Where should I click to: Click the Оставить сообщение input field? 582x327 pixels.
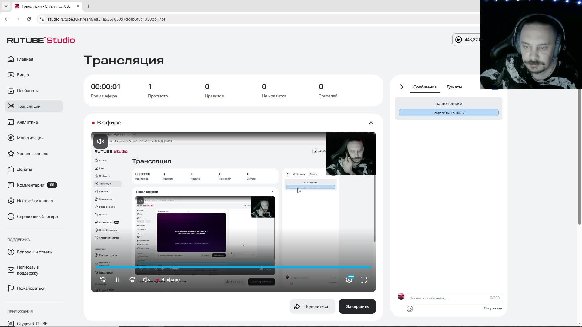[x=454, y=298]
